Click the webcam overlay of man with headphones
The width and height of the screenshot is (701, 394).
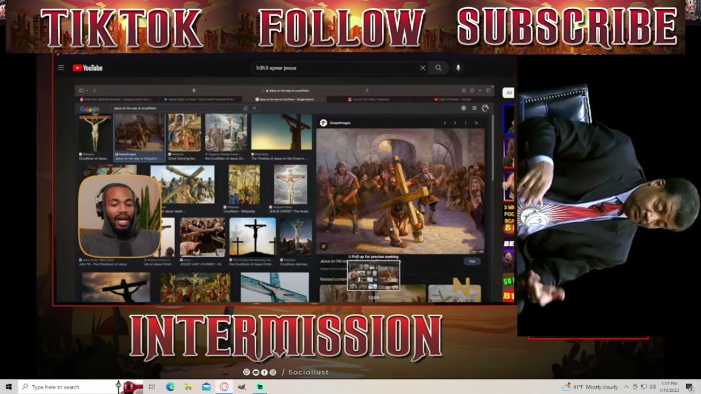point(120,216)
